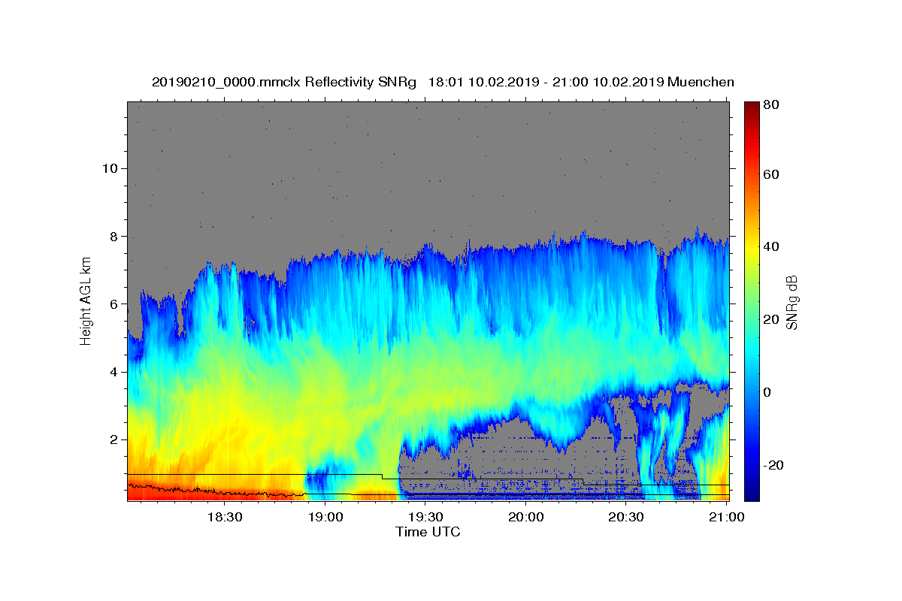Click the 'SNRg dB' colorbar label
902x601 pixels.
(791, 302)
